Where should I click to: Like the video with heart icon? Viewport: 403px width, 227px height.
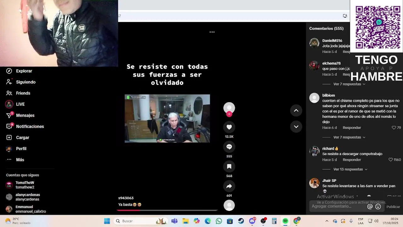coord(229,127)
